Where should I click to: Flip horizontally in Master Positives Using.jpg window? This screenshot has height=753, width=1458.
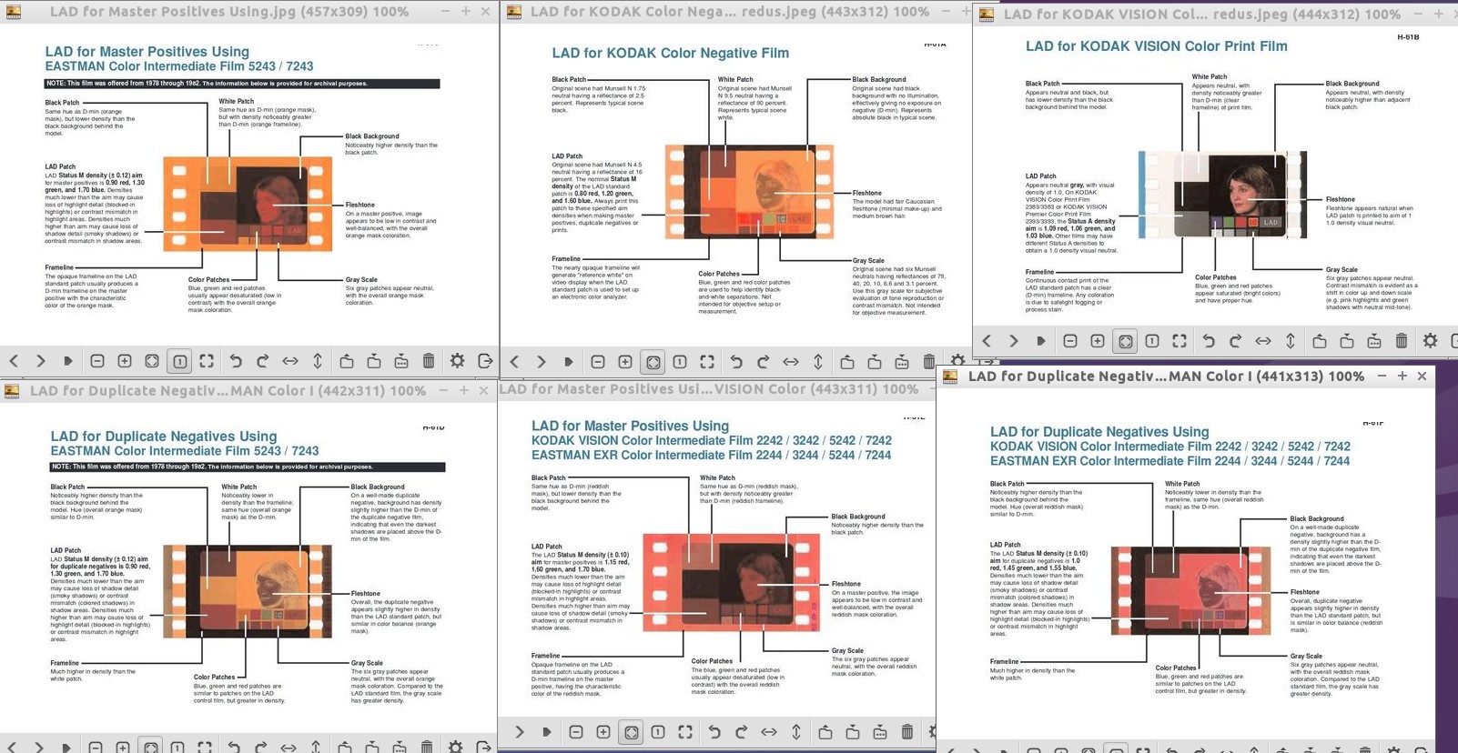pos(290,361)
